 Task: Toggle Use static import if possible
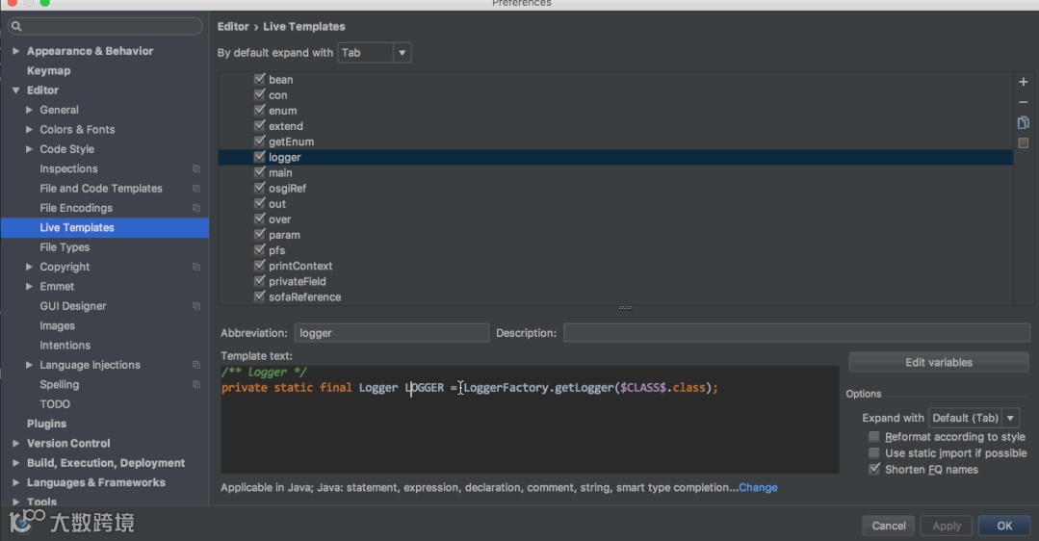click(874, 453)
